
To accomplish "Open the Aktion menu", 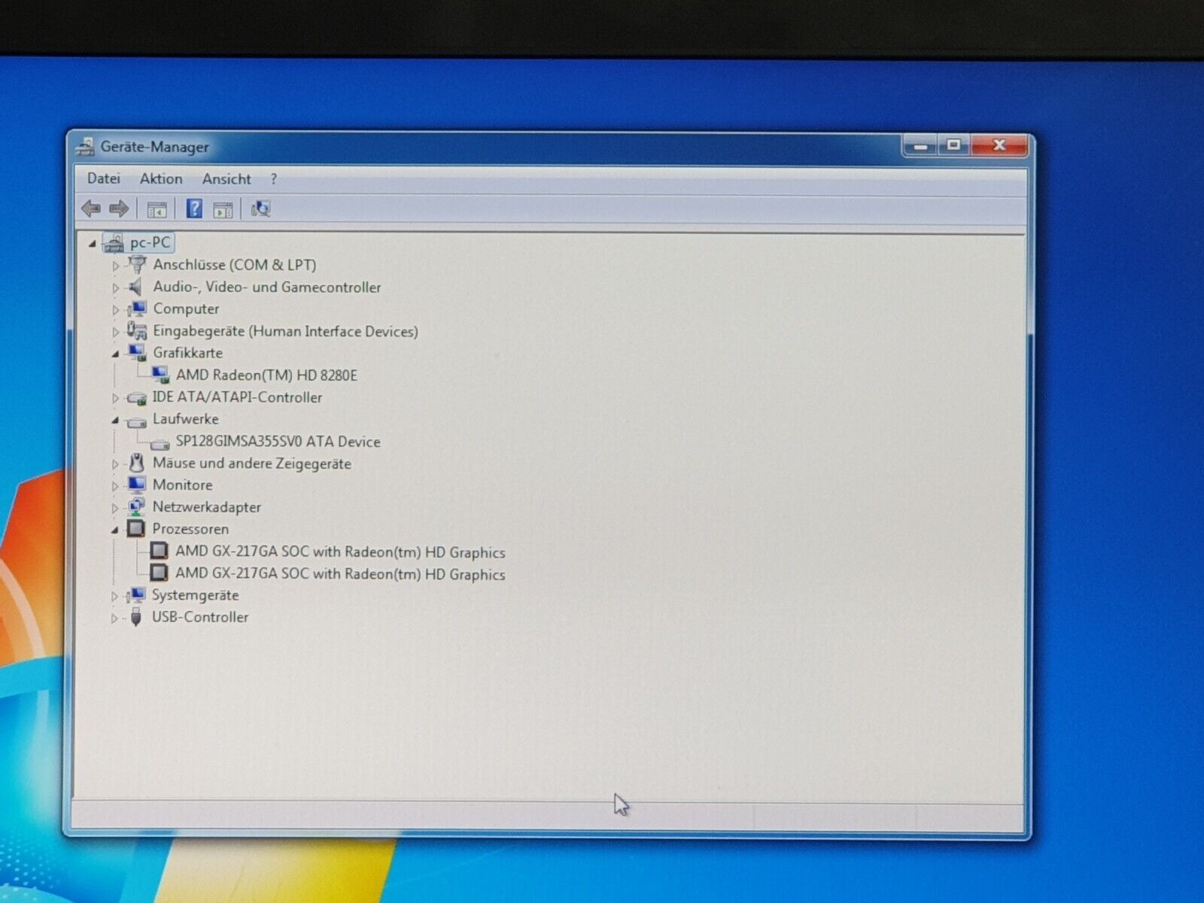I will (x=161, y=178).
